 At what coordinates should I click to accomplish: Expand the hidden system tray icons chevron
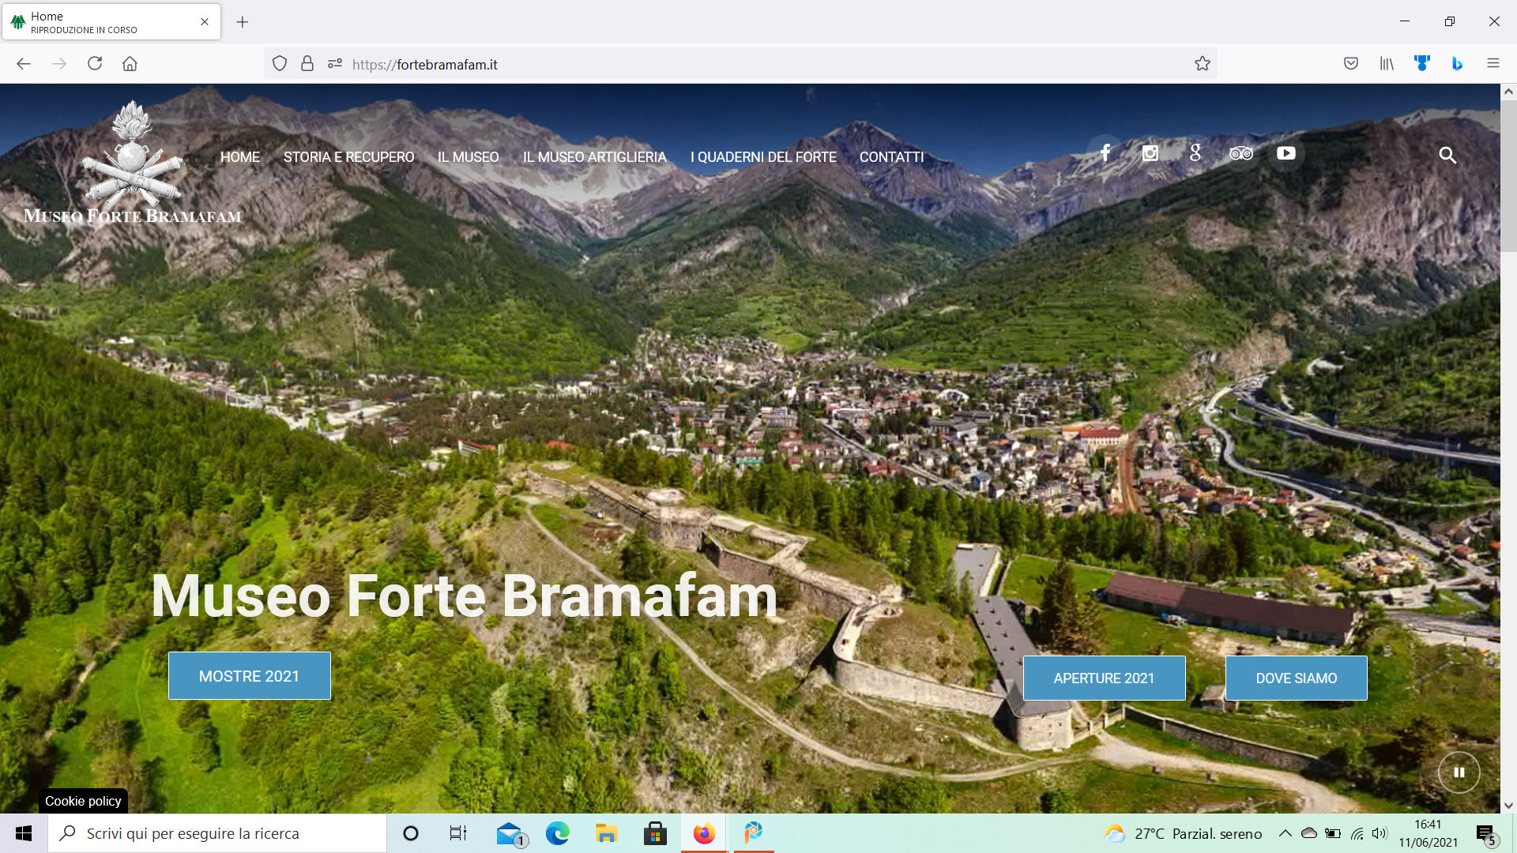[1285, 833]
